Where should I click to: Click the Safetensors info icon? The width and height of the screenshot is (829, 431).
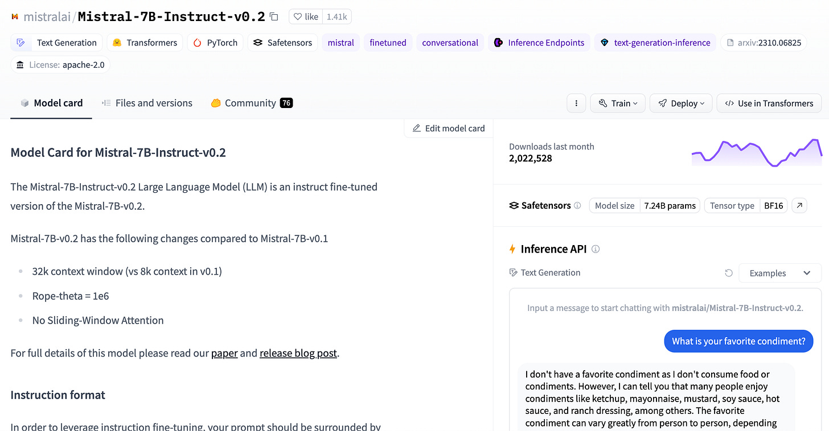tap(577, 205)
